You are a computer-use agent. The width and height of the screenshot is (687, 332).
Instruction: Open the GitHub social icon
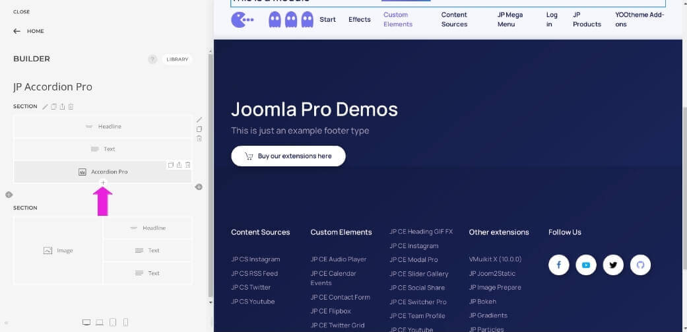click(641, 265)
